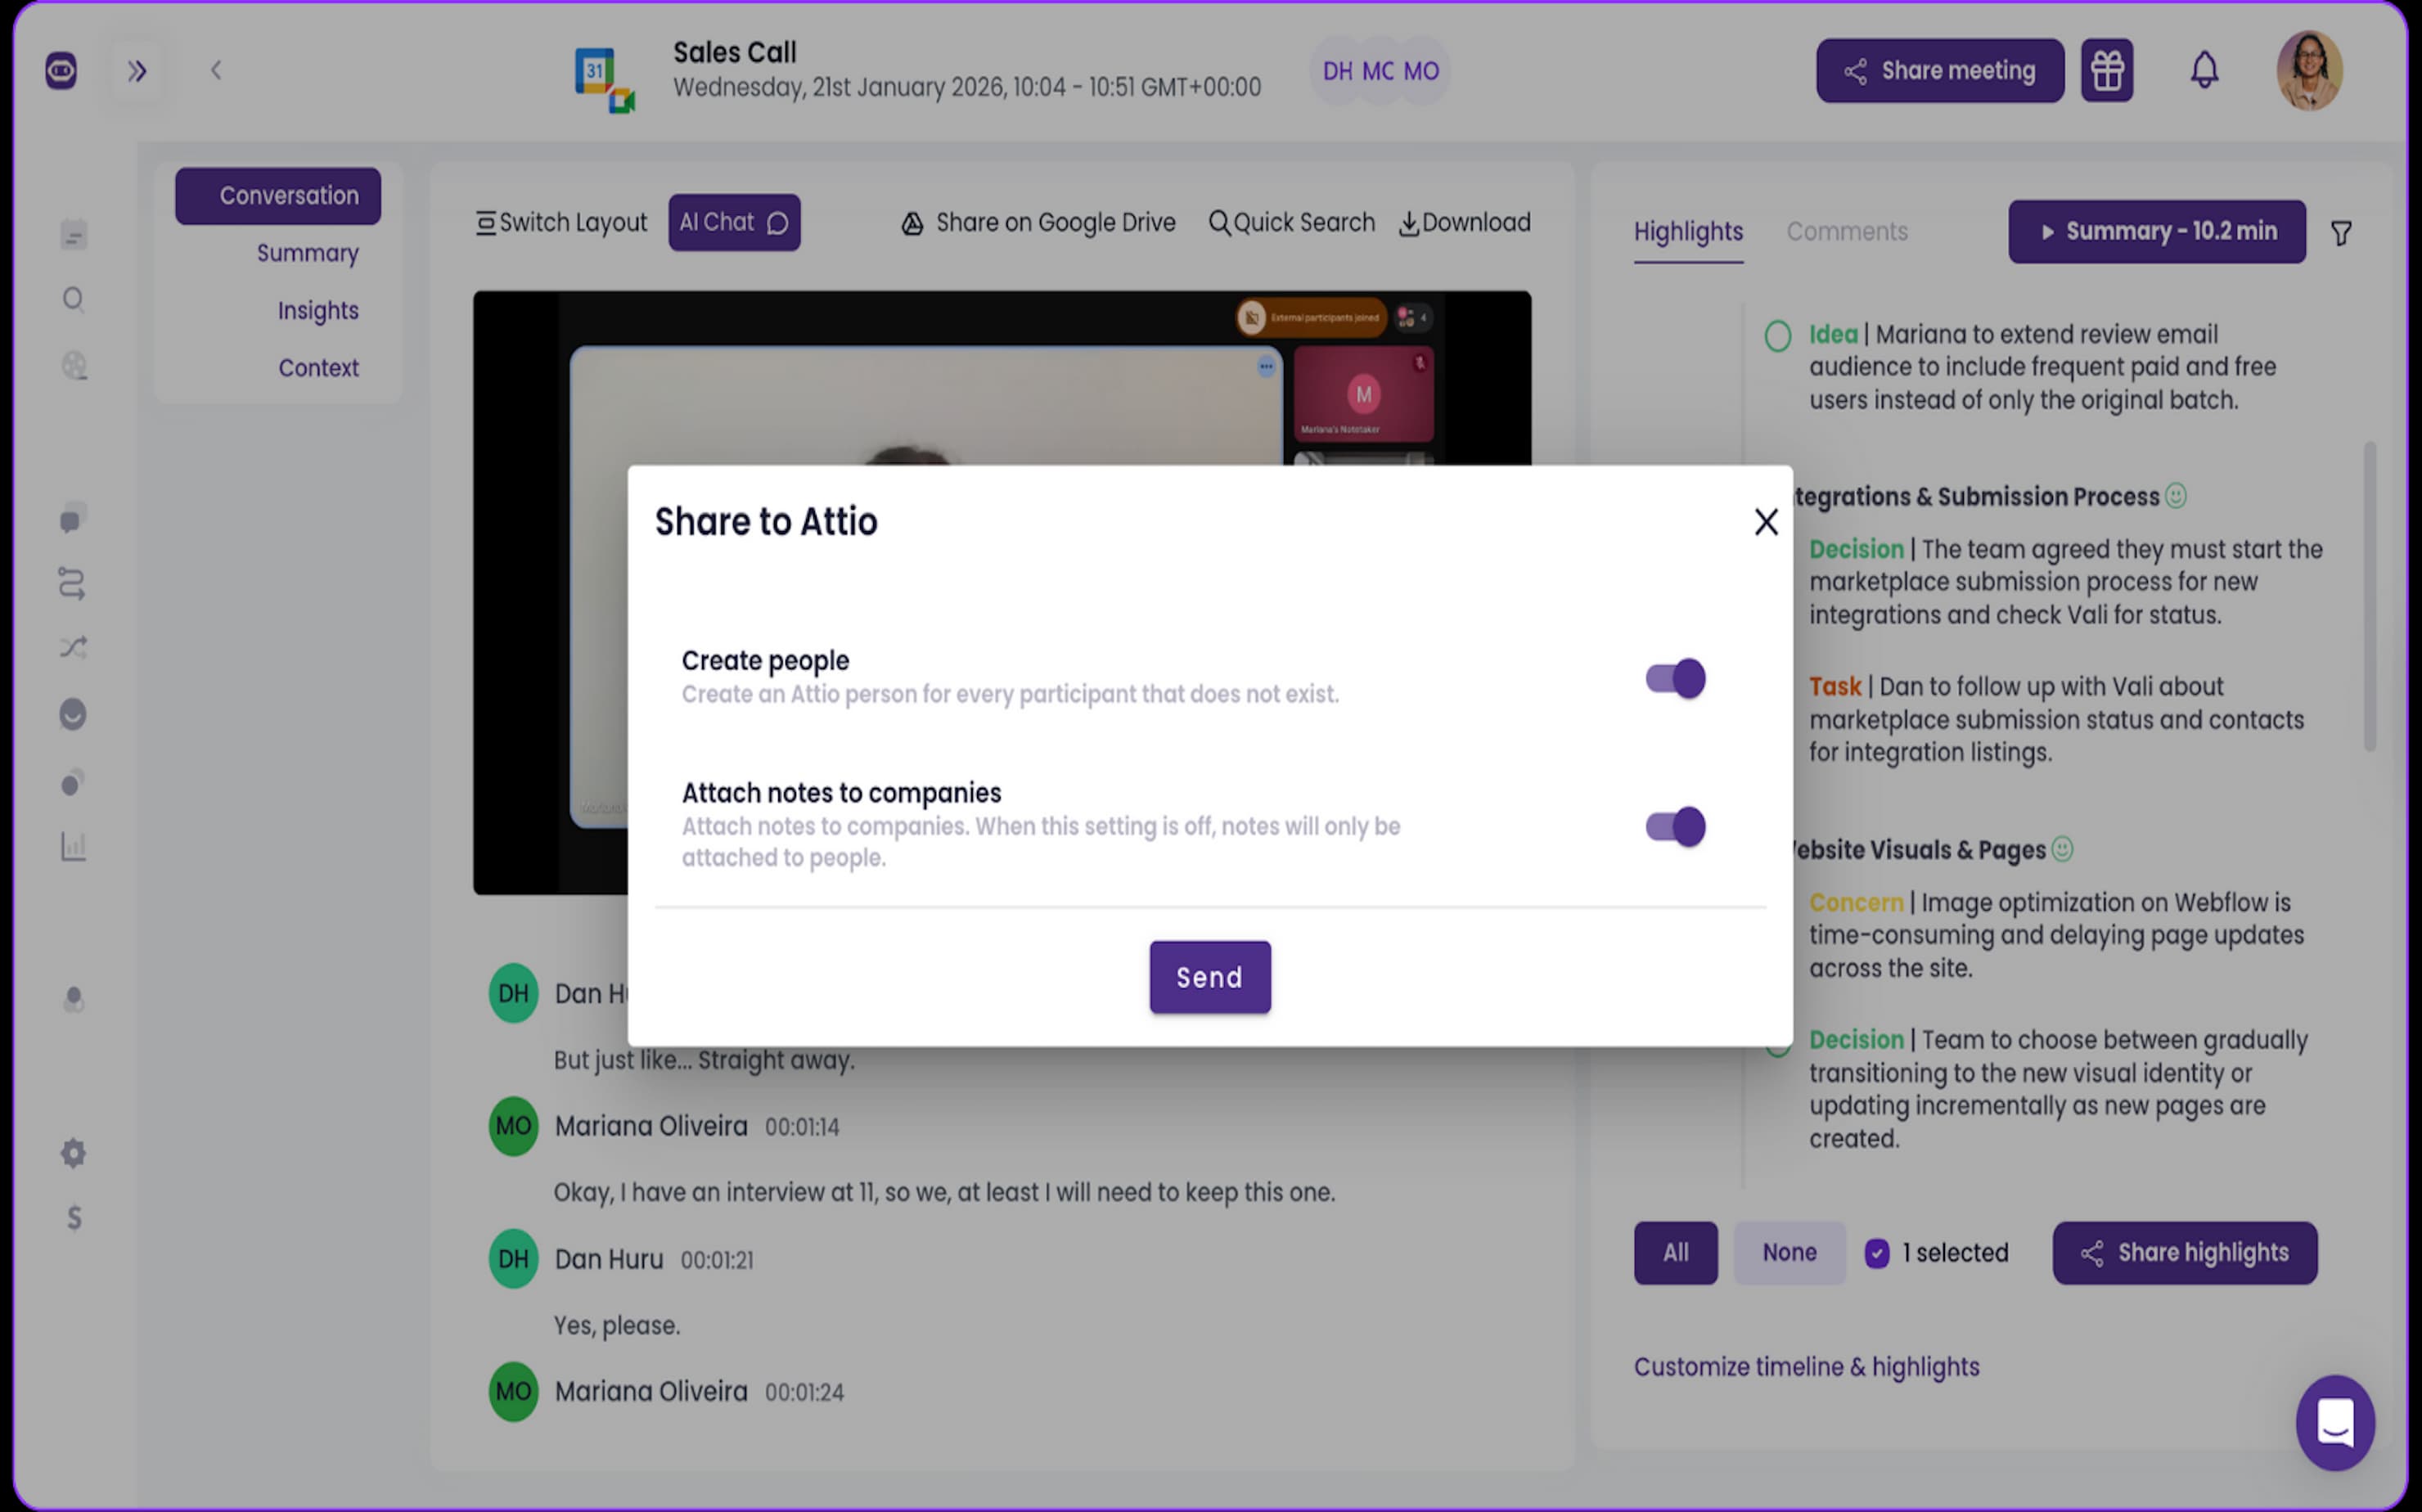Open Customize timeline & highlights link
This screenshot has height=1512, width=2422.
point(1805,1366)
